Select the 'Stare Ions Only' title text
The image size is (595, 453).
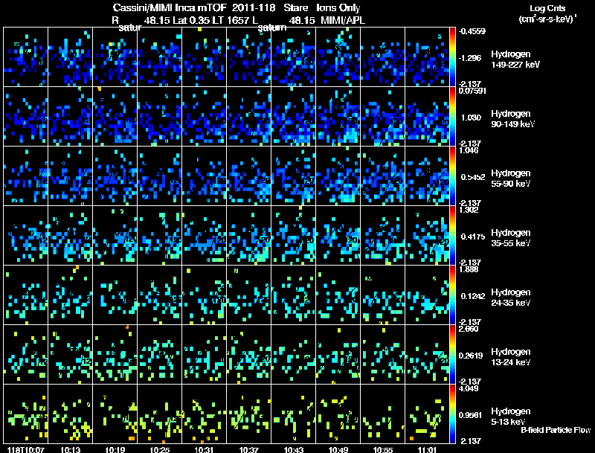(322, 7)
